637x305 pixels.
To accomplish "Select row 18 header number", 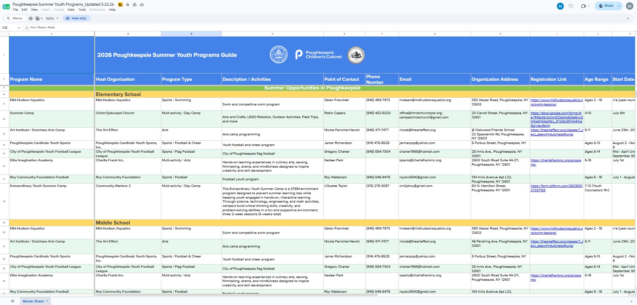I will 4,201.
